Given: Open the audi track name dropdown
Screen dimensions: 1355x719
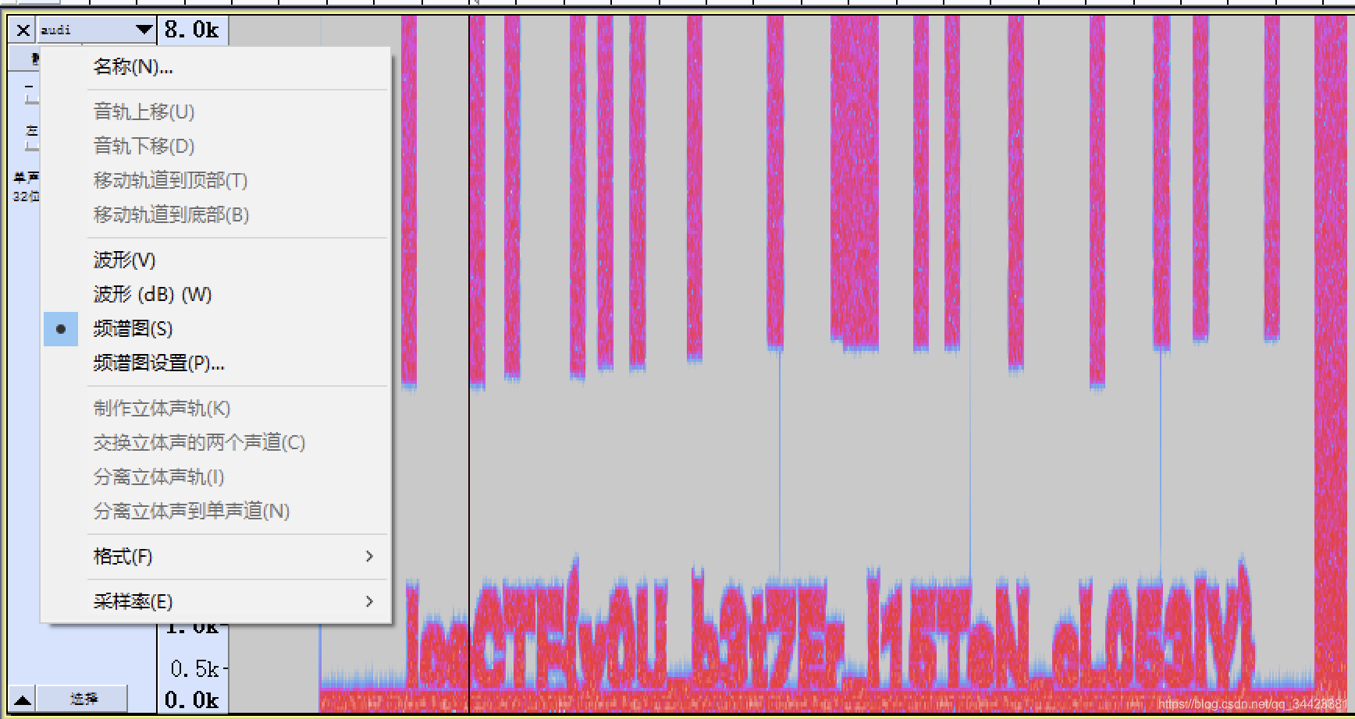Looking at the screenshot, I should click(x=96, y=30).
